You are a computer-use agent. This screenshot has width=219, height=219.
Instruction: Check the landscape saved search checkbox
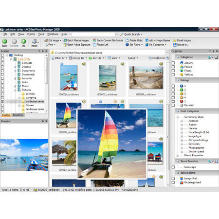(173, 167)
